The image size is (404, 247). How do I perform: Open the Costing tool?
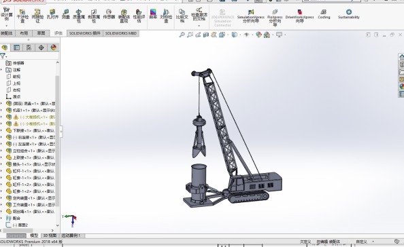click(x=324, y=14)
